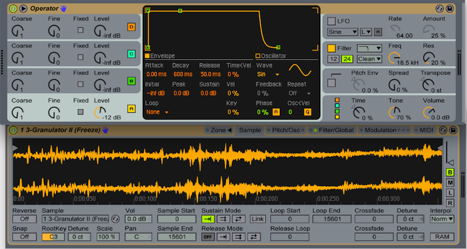Screen dimensions: 467x249
Task: Show both channels B button
Action: (x=450, y=172)
